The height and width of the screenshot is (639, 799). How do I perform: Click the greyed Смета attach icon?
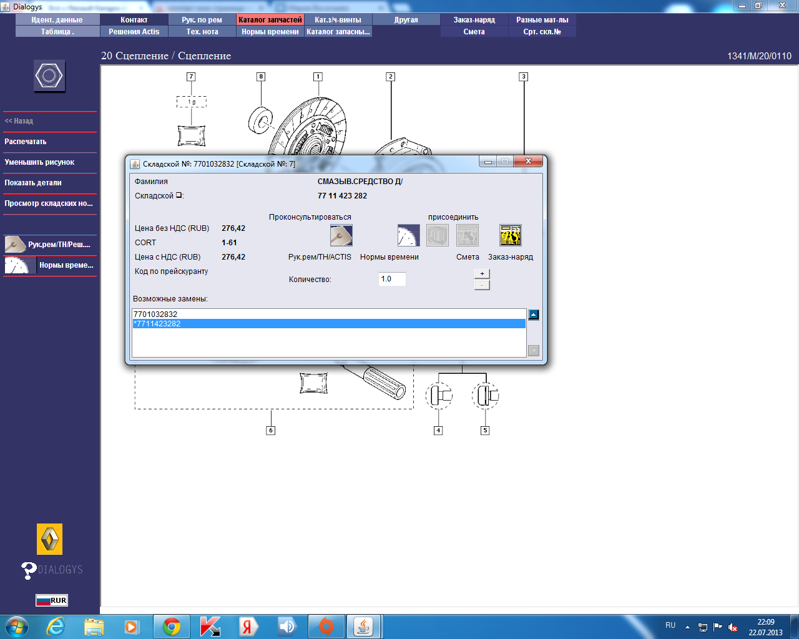tap(468, 235)
